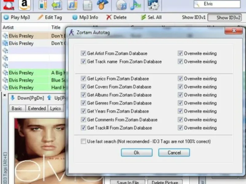Toggle Get Albums From Zortam Database
This screenshot has width=246, height=184.
[x=83, y=95]
